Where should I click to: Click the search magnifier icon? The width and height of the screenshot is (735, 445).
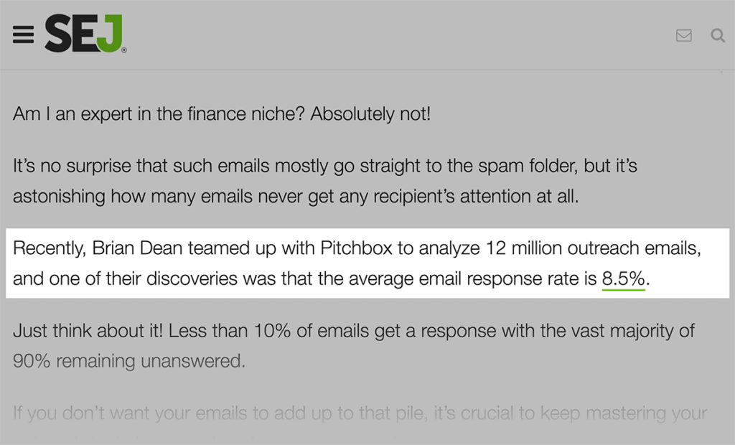pos(717,35)
